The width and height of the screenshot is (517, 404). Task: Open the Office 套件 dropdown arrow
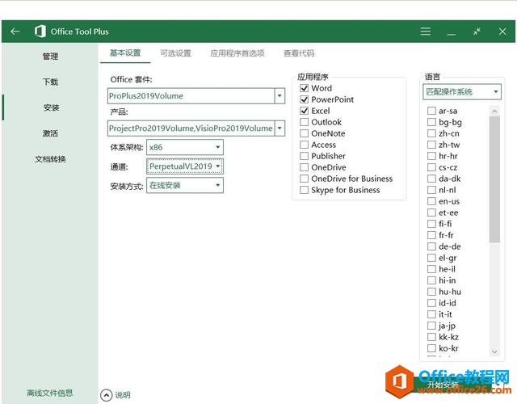click(280, 96)
